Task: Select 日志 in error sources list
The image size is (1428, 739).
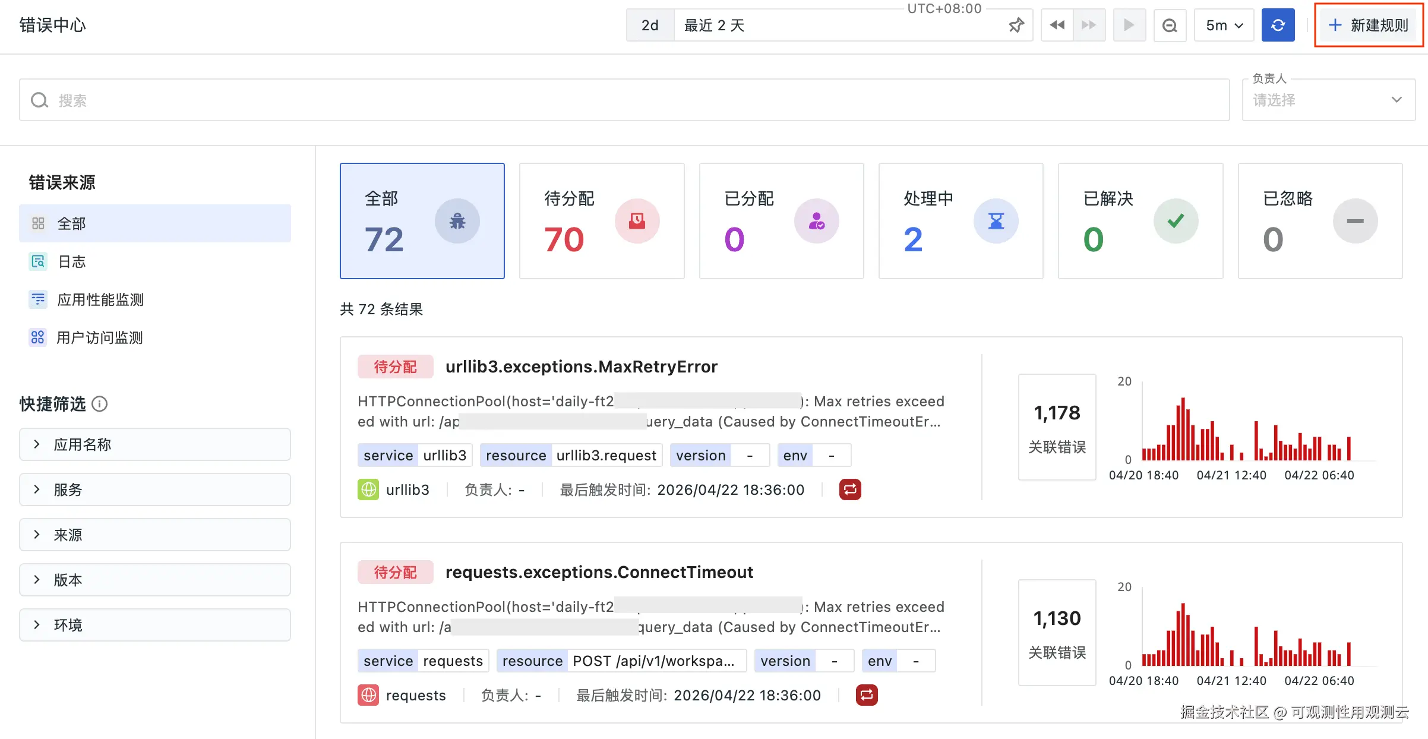Action: click(72, 261)
